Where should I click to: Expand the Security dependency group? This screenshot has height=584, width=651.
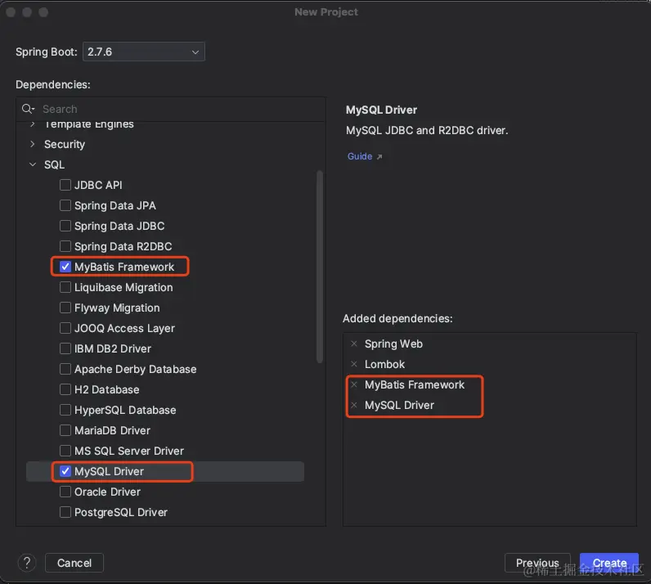33,144
